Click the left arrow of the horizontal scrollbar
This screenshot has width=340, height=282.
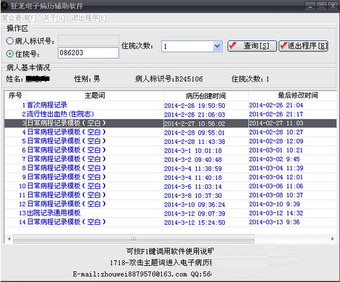9,239
